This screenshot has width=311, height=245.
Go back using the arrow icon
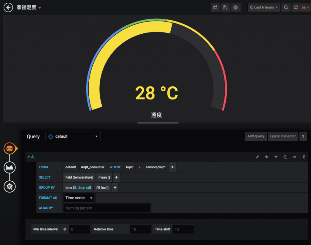coord(8,8)
